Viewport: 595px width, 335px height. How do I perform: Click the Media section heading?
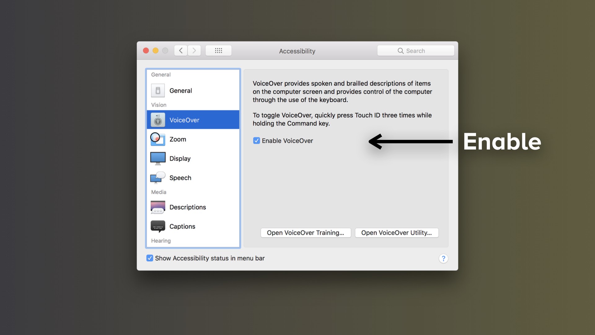(159, 192)
